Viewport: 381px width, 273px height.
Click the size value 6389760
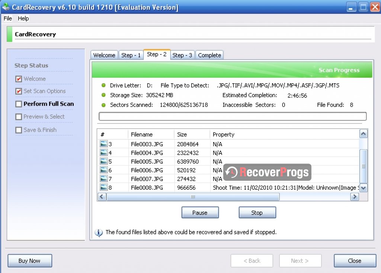[188, 161]
